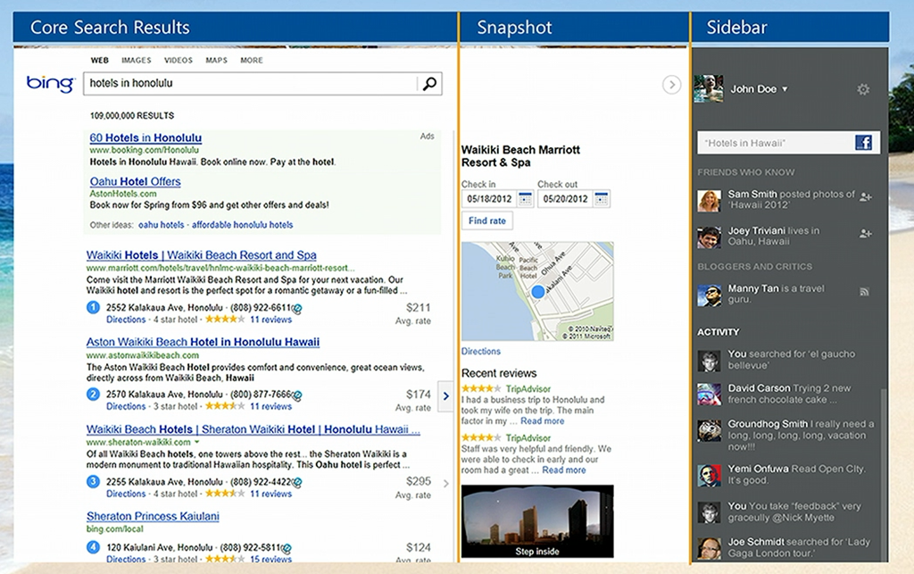Click result number 4 map pin
914x574 pixels.
click(93, 547)
